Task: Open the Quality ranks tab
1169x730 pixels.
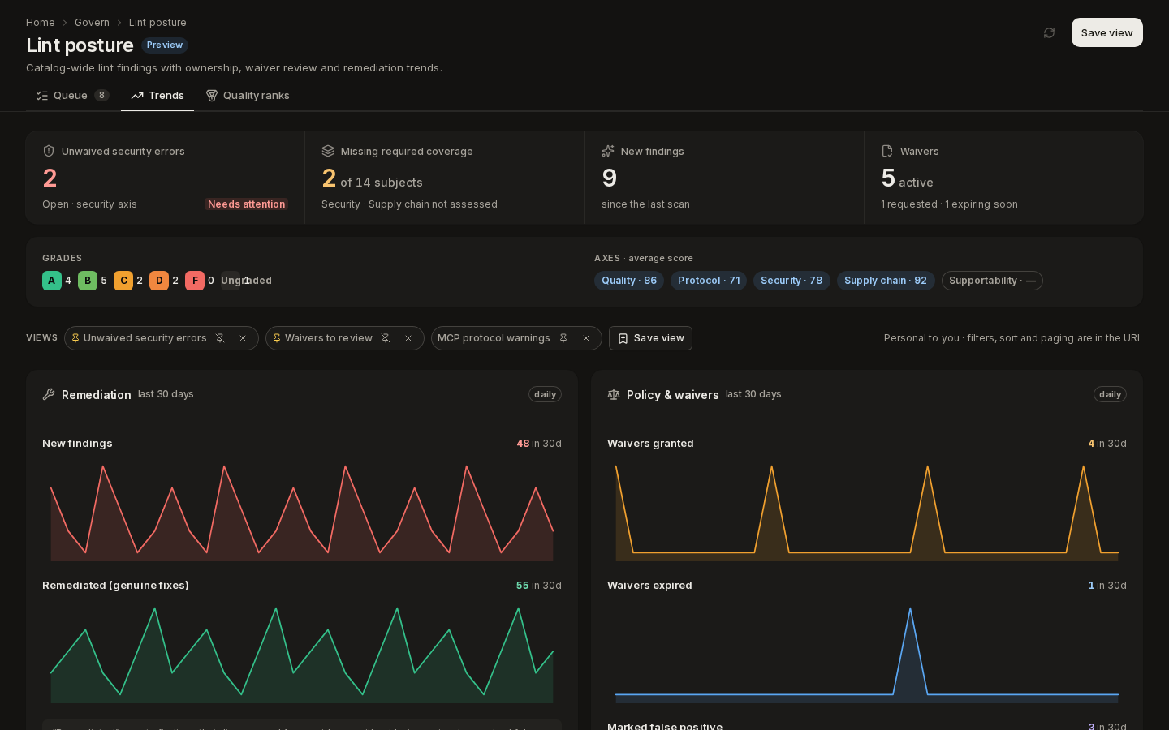Action: (x=248, y=96)
